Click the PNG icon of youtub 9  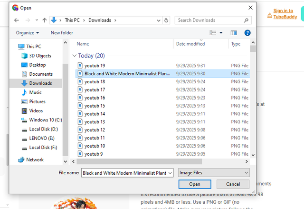point(80,154)
